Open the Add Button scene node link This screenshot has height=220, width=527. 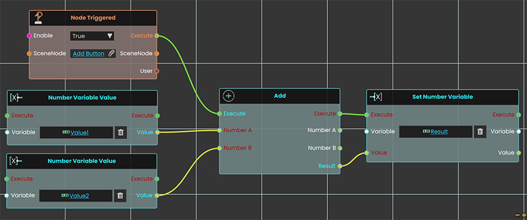point(88,54)
